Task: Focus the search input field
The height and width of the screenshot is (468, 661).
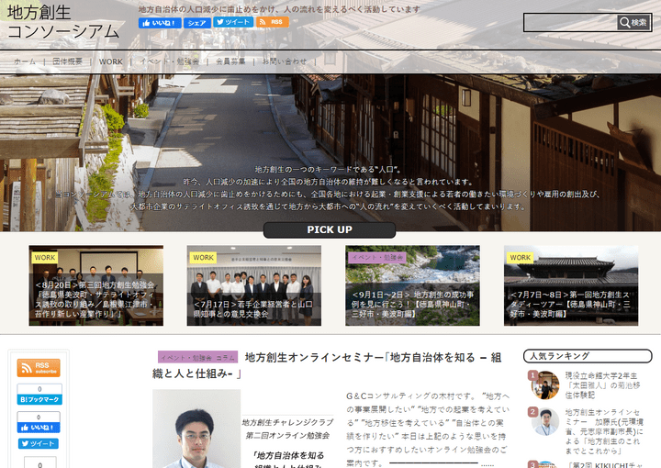Action: pos(570,22)
